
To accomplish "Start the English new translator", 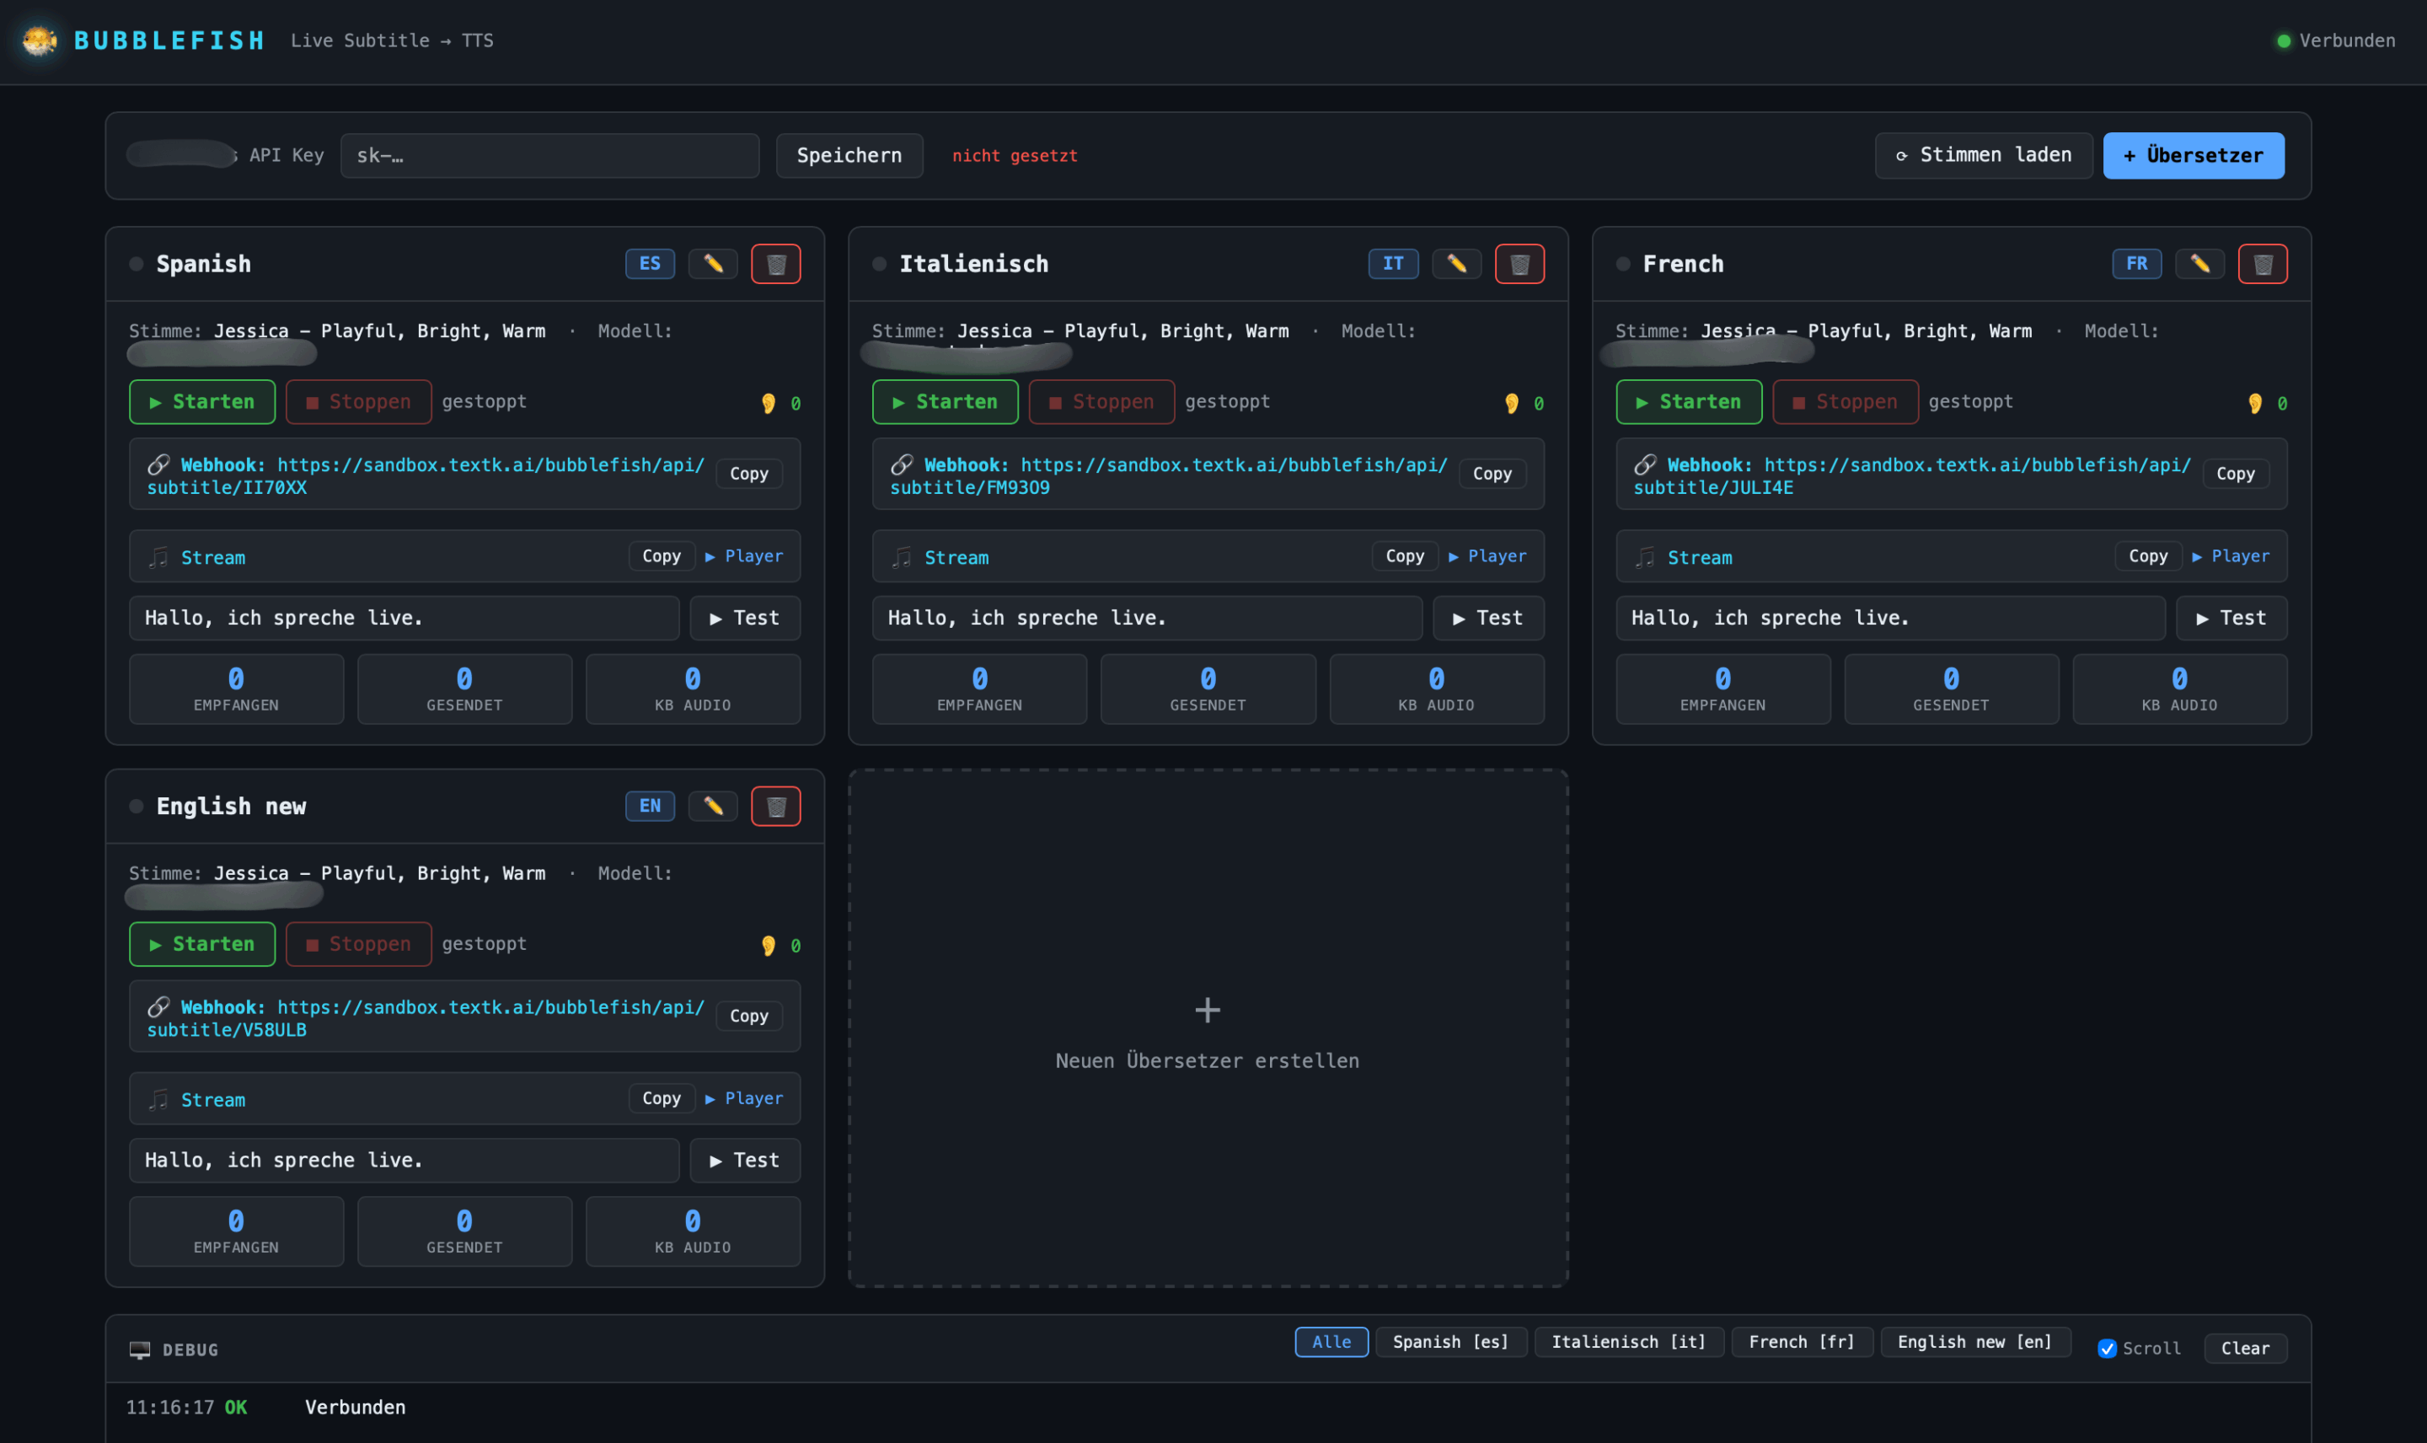I will [x=202, y=944].
